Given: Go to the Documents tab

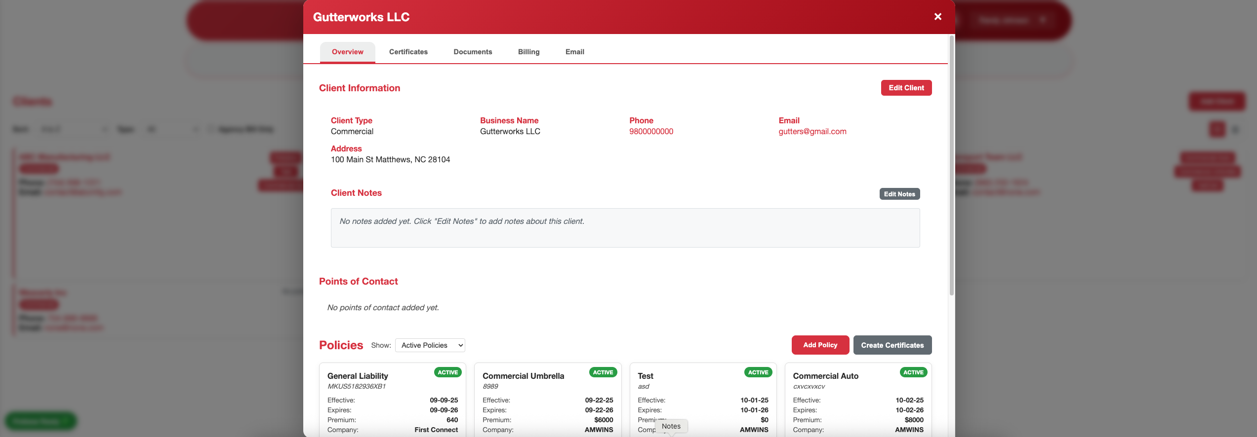Looking at the screenshot, I should (472, 52).
